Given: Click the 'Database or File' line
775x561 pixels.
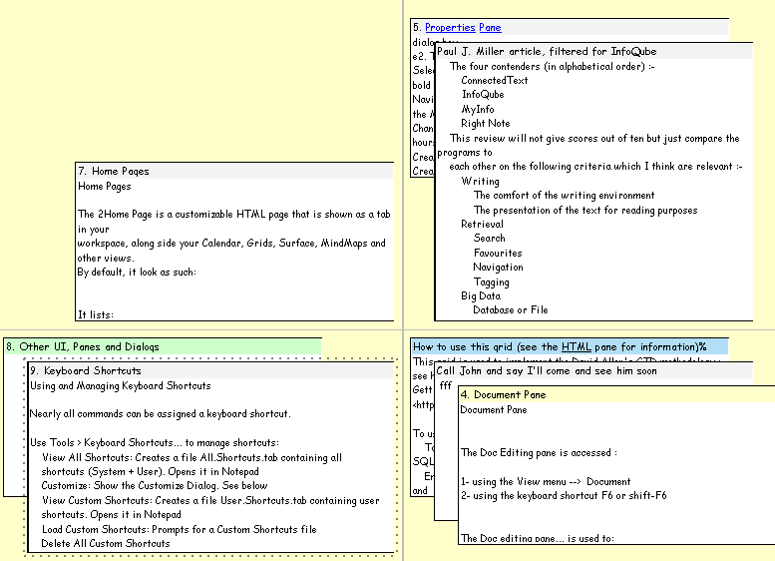Looking at the screenshot, I should (511, 310).
